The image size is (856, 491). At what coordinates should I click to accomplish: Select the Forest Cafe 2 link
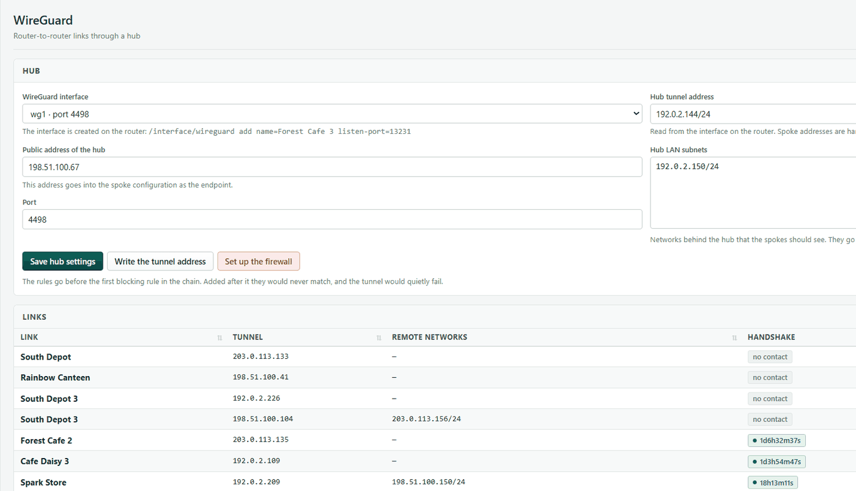coord(46,440)
